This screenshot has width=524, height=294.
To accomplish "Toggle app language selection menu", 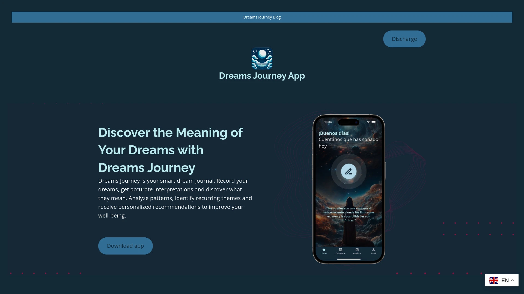I will (502, 280).
